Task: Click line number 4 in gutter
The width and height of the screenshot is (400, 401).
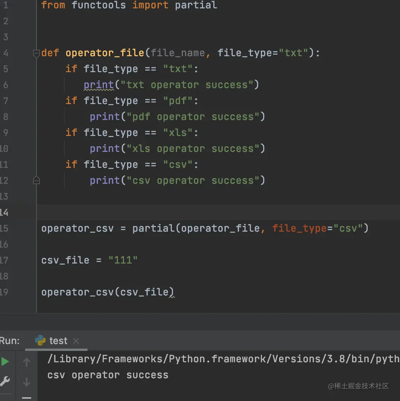Action: point(6,53)
